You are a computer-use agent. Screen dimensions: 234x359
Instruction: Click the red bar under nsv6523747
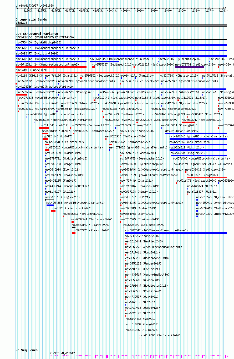189,122
